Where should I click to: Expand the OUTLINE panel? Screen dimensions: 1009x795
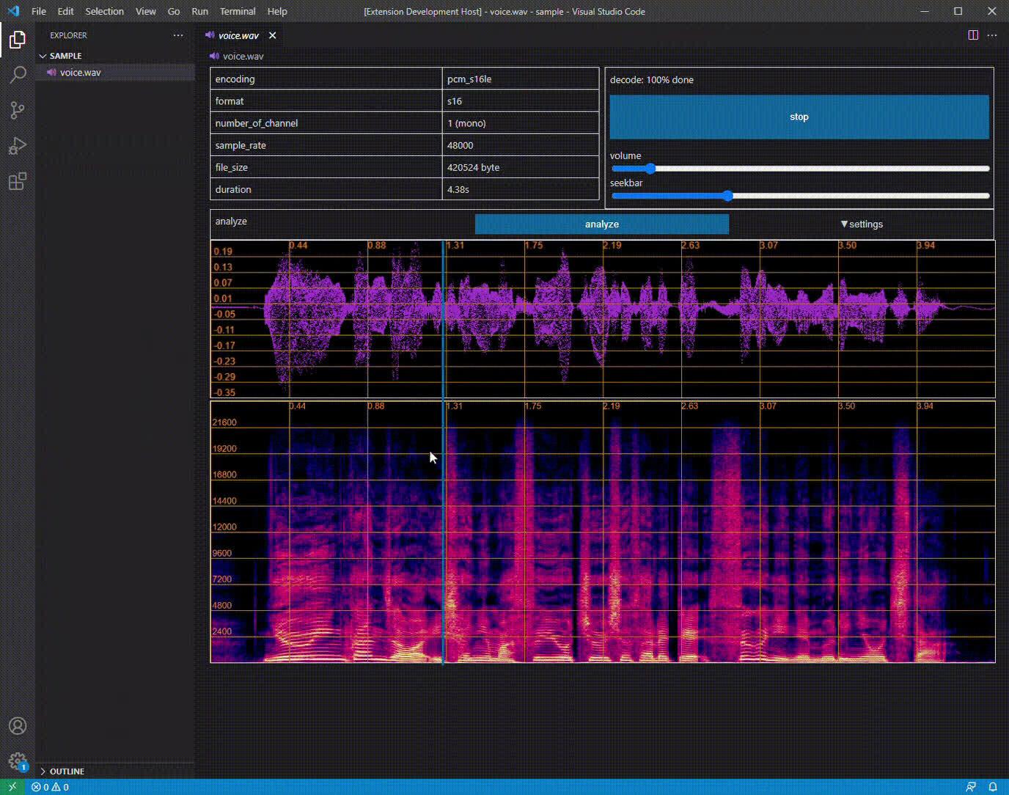(x=66, y=772)
